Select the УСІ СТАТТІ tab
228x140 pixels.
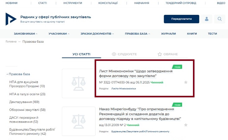tap(82, 54)
